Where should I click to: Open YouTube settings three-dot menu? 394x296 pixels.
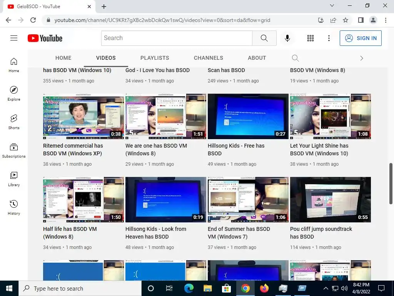329,38
